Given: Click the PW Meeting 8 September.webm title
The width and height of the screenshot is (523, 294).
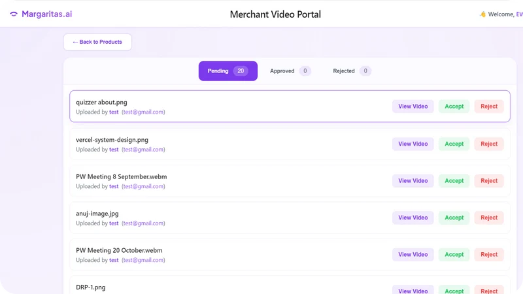Looking at the screenshot, I should pos(122,176).
